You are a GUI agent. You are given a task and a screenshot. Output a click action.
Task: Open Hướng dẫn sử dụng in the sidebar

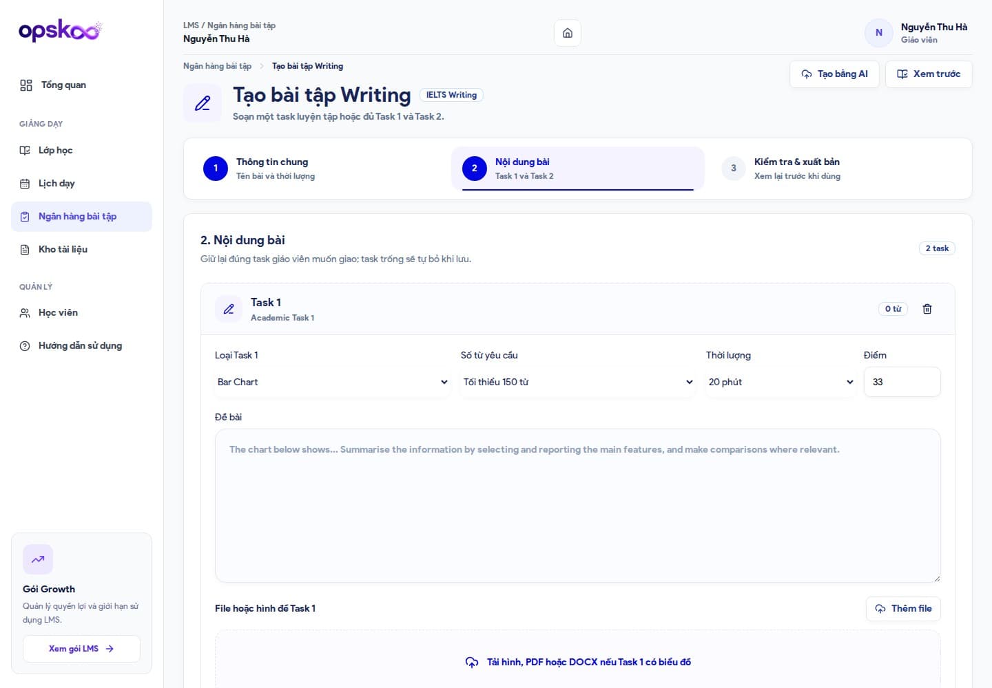tap(81, 346)
